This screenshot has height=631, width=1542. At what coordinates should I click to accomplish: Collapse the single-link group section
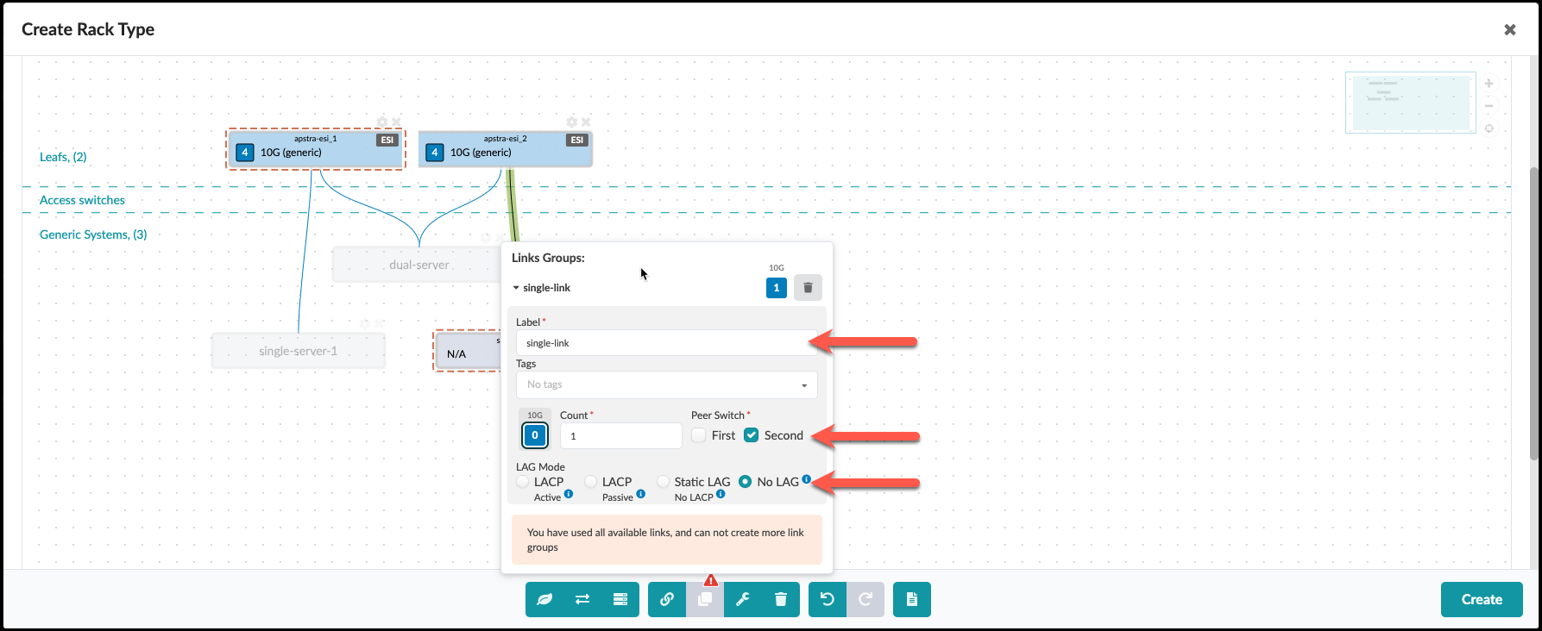click(516, 288)
